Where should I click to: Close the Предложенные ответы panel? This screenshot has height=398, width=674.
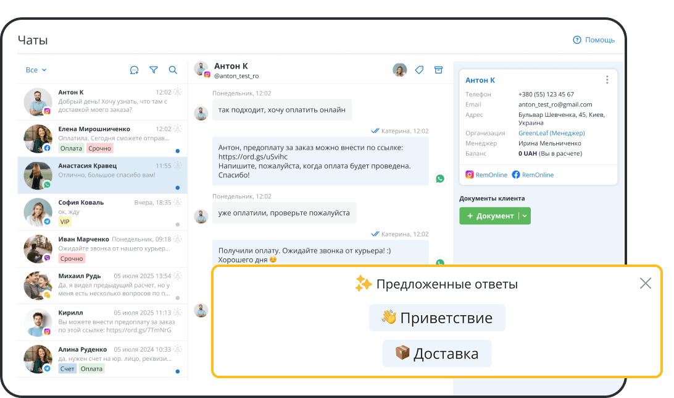[646, 283]
